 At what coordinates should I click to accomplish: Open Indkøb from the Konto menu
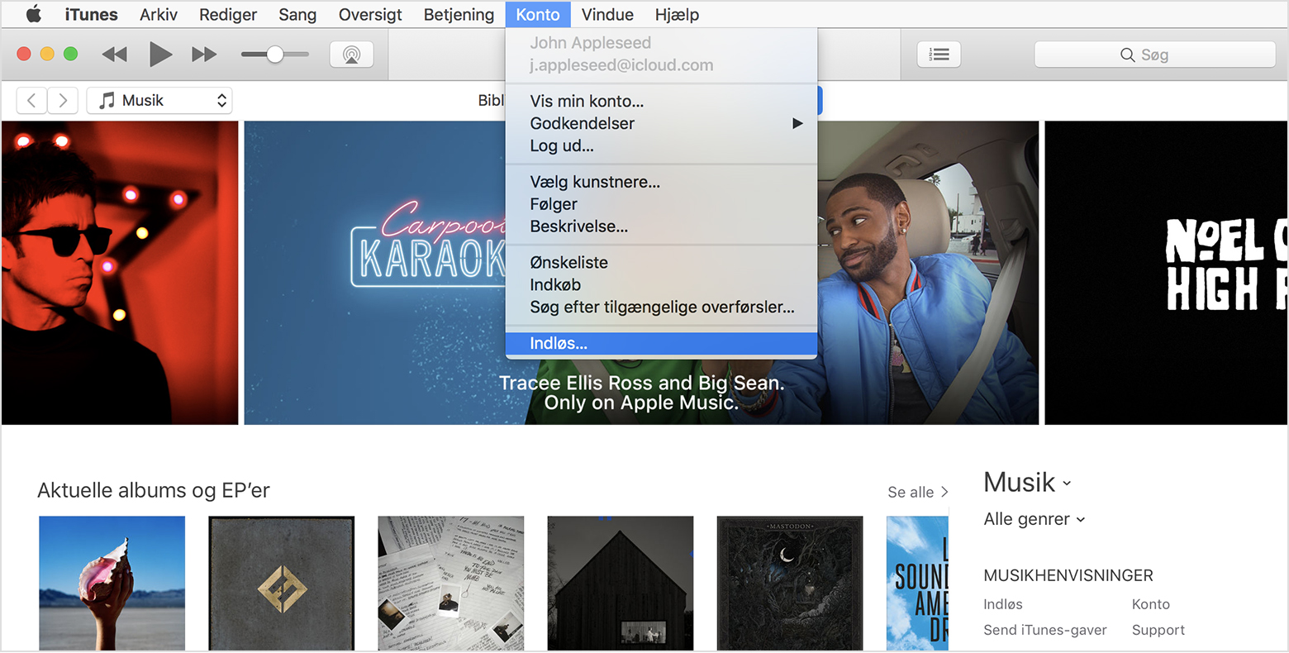coord(661,284)
